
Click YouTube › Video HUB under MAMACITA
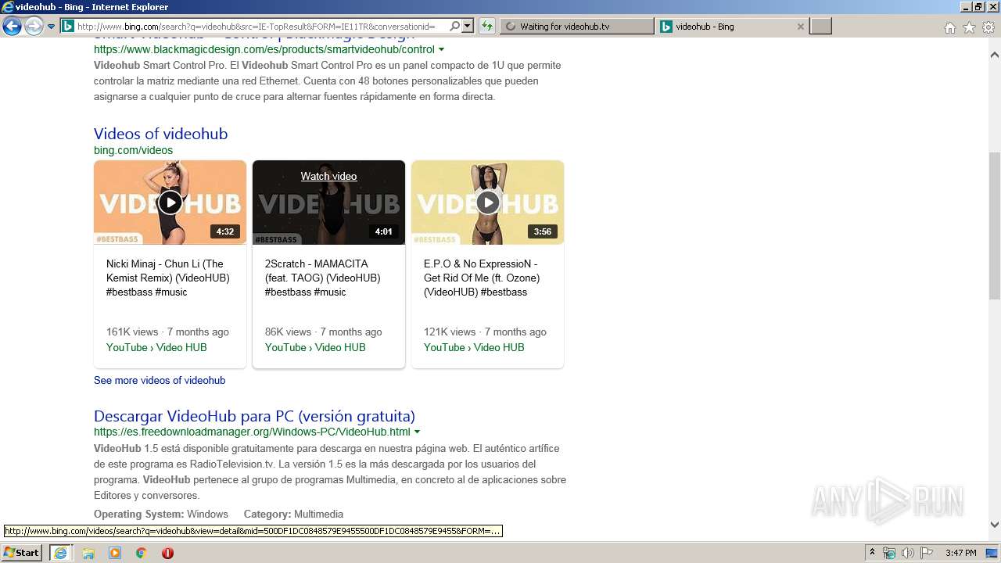pos(315,347)
